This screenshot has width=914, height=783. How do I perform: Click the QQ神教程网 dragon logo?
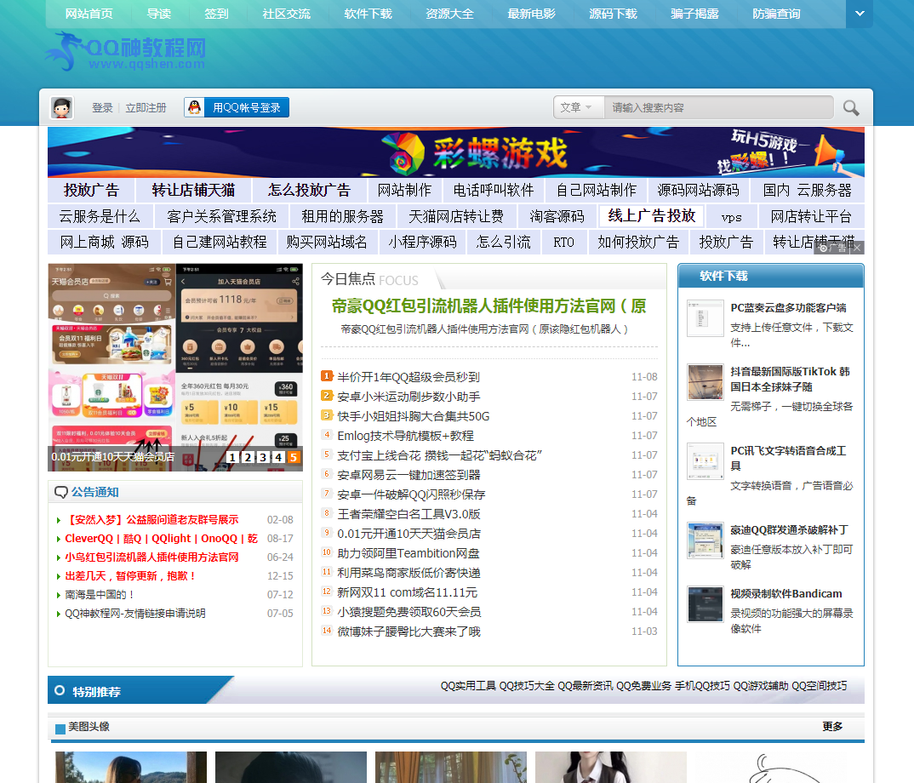(125, 52)
